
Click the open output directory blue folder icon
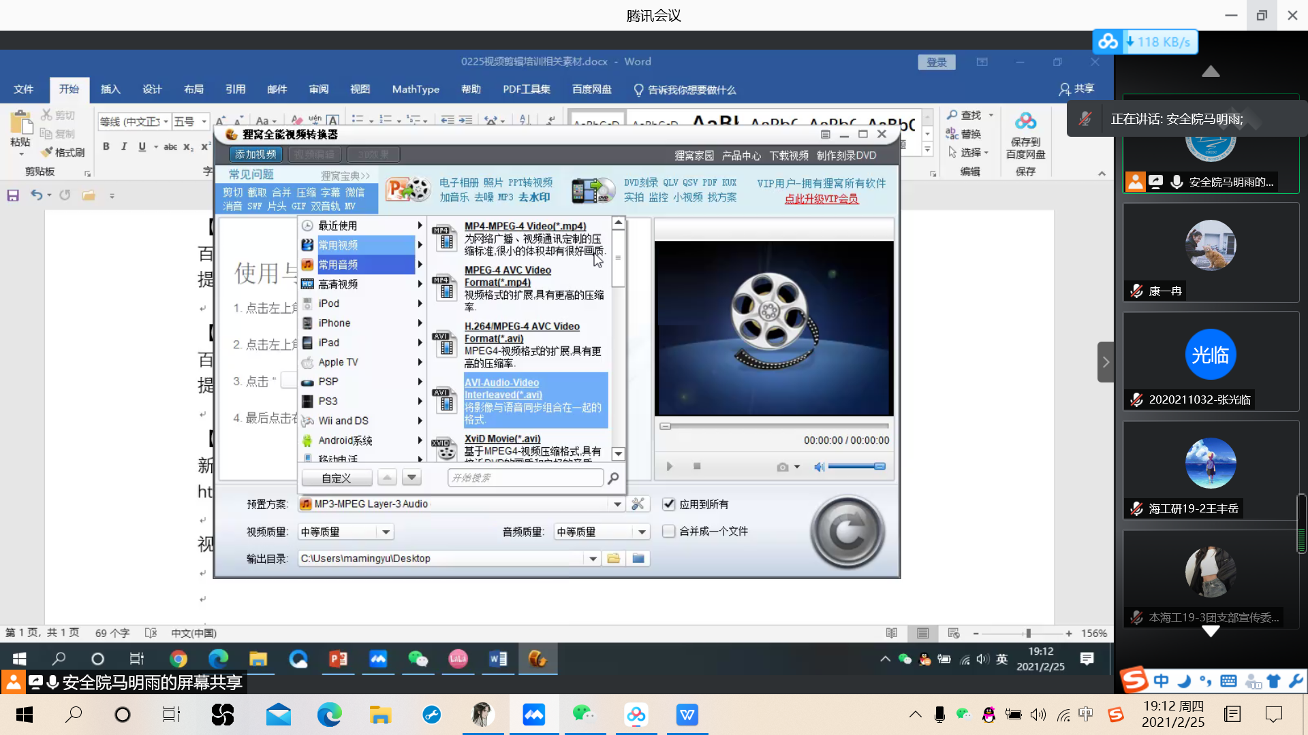click(638, 559)
